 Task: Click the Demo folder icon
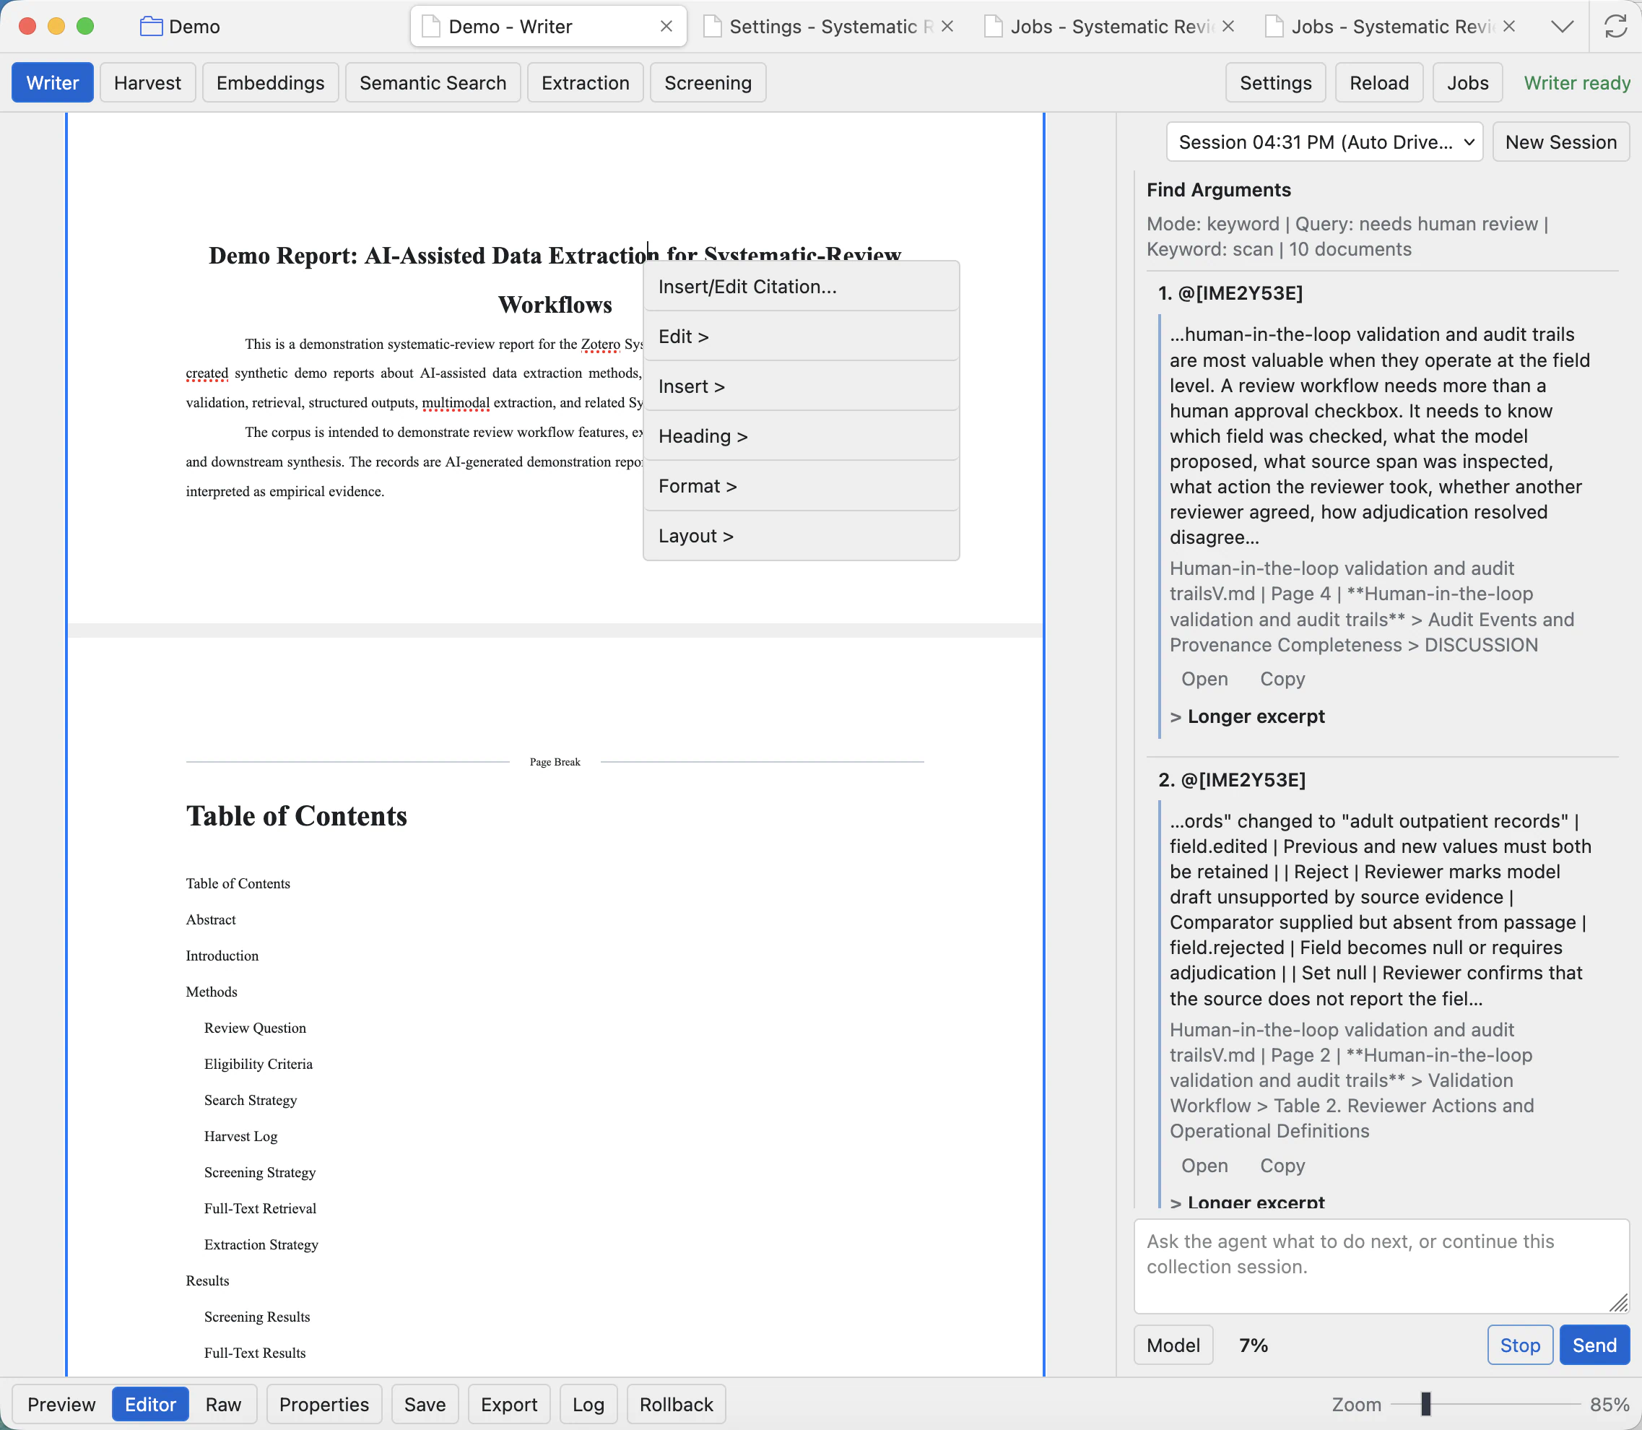[151, 26]
